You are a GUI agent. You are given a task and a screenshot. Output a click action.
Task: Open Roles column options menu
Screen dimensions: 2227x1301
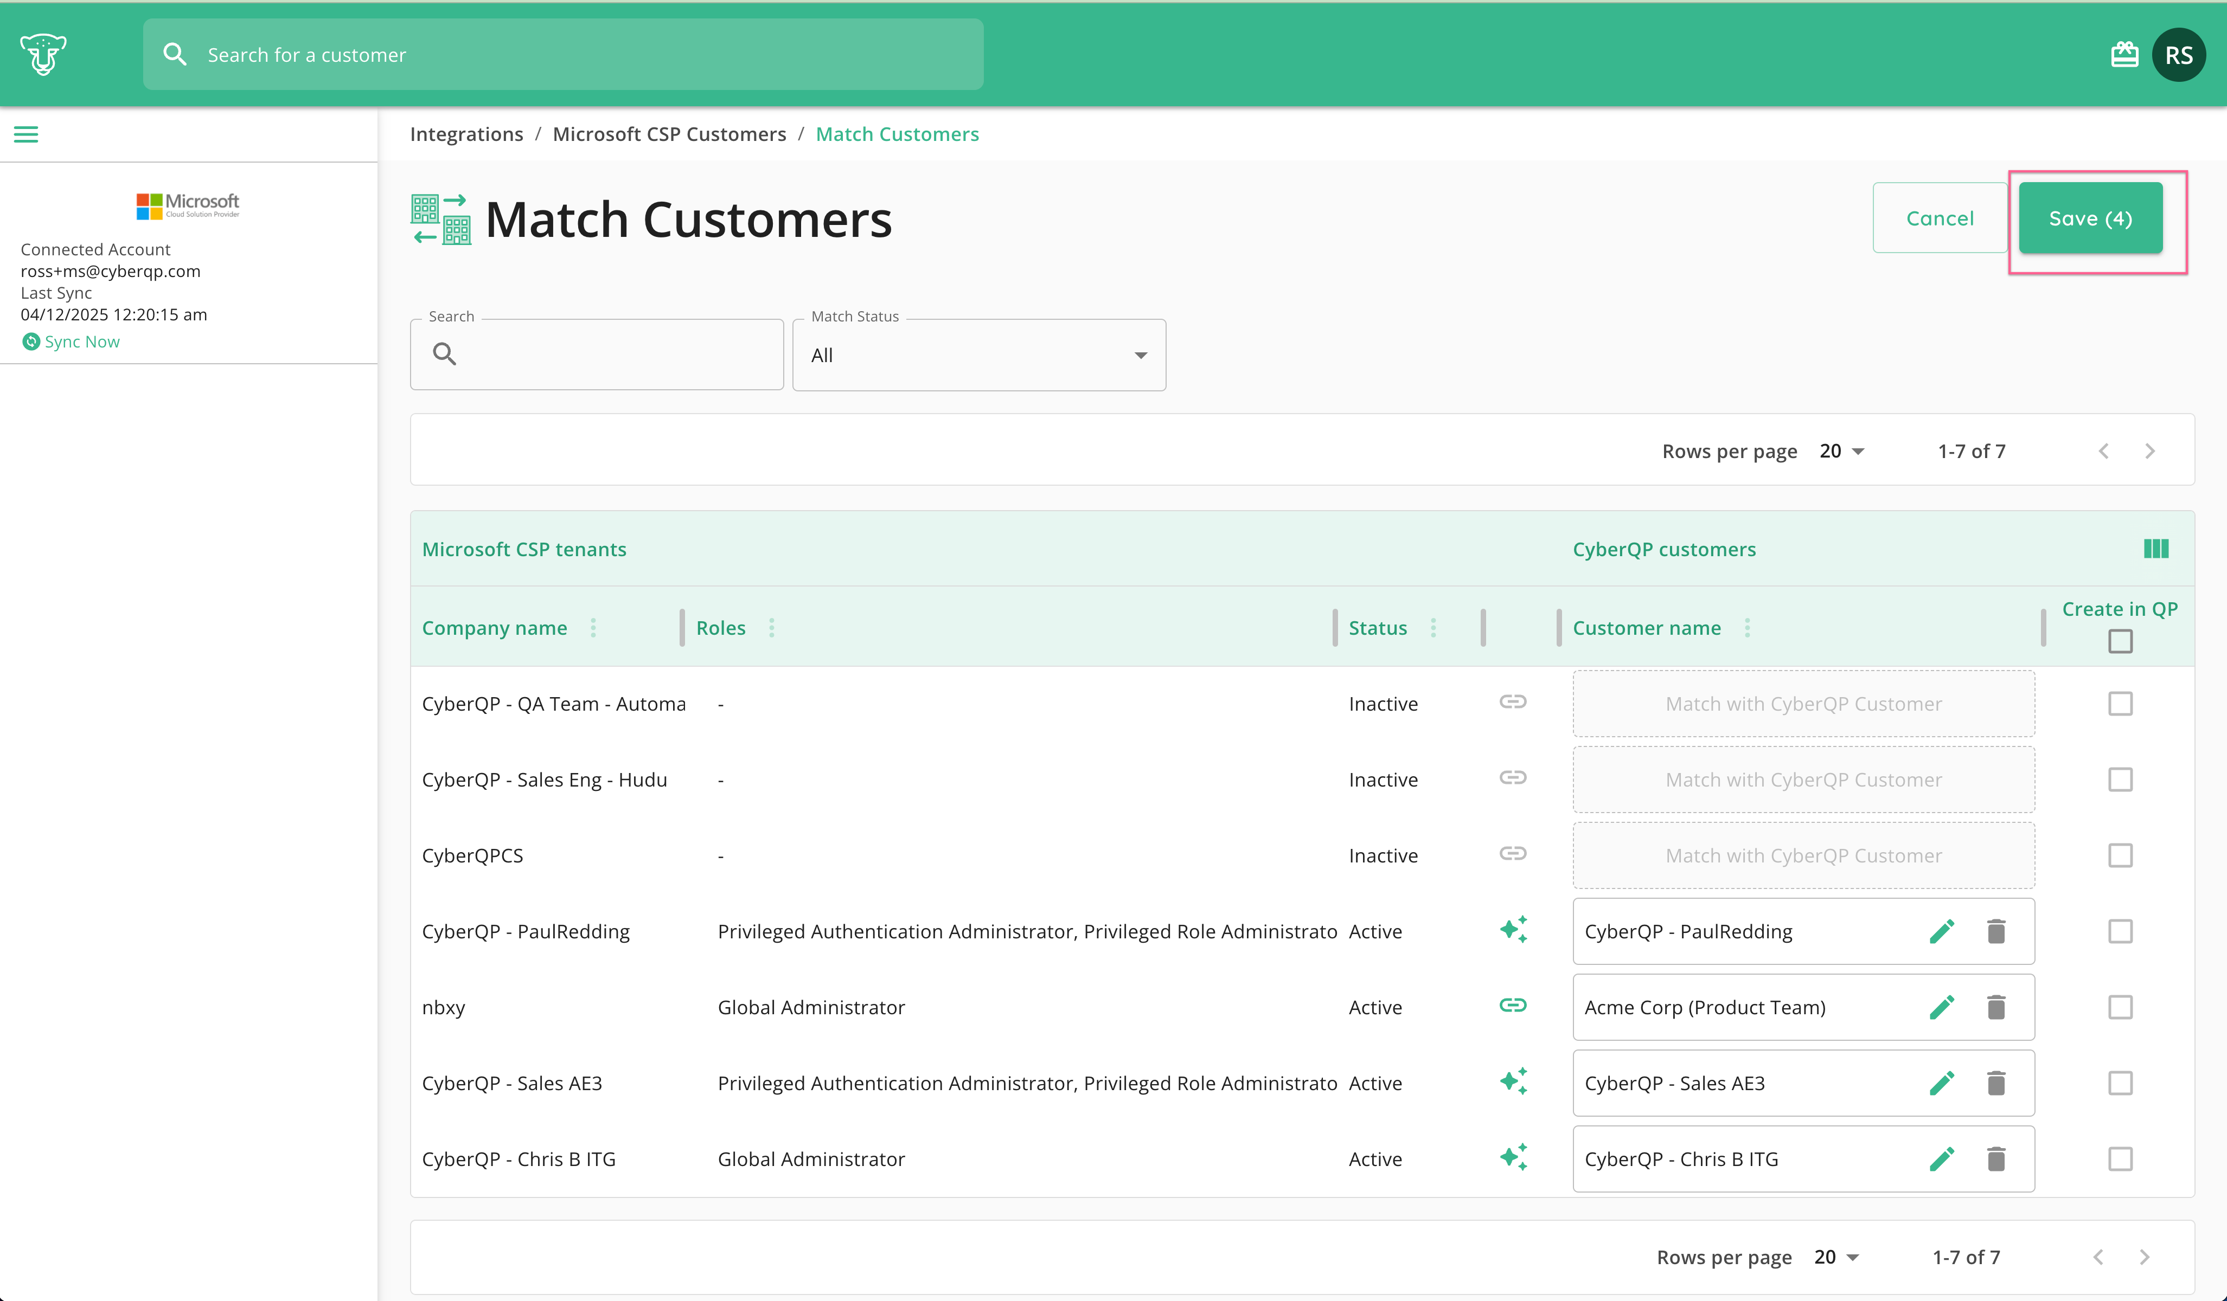coord(771,628)
